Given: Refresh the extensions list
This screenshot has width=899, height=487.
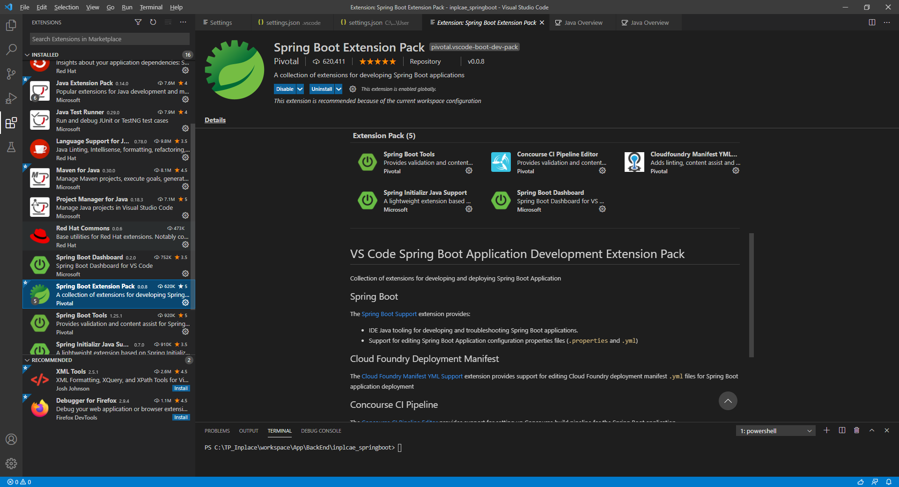Looking at the screenshot, I should [153, 22].
